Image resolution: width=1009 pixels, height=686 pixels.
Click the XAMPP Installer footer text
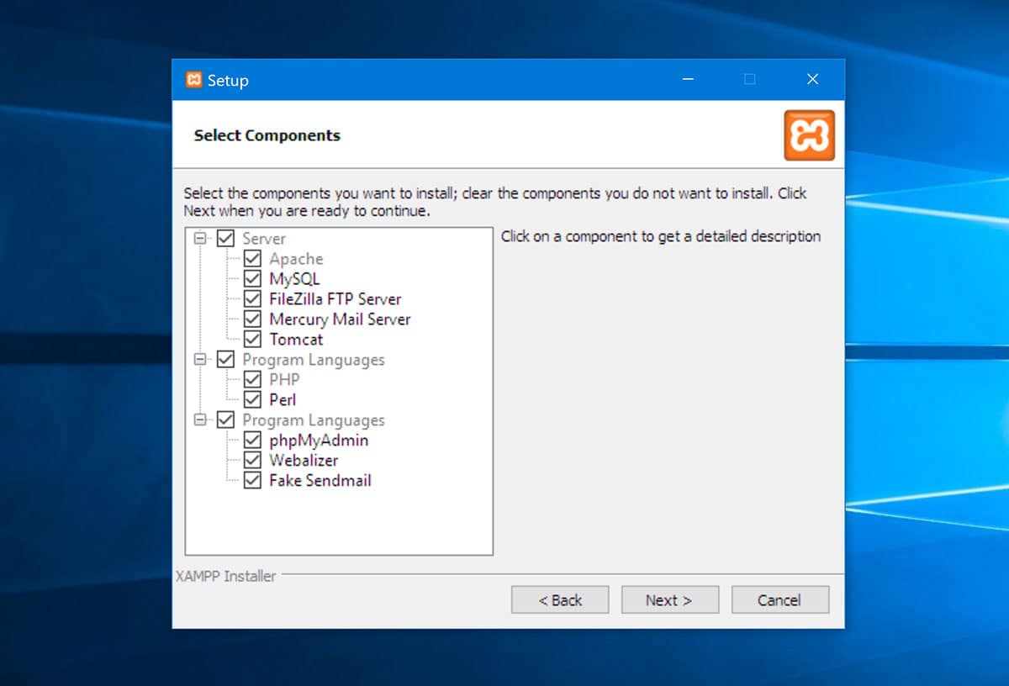click(225, 576)
